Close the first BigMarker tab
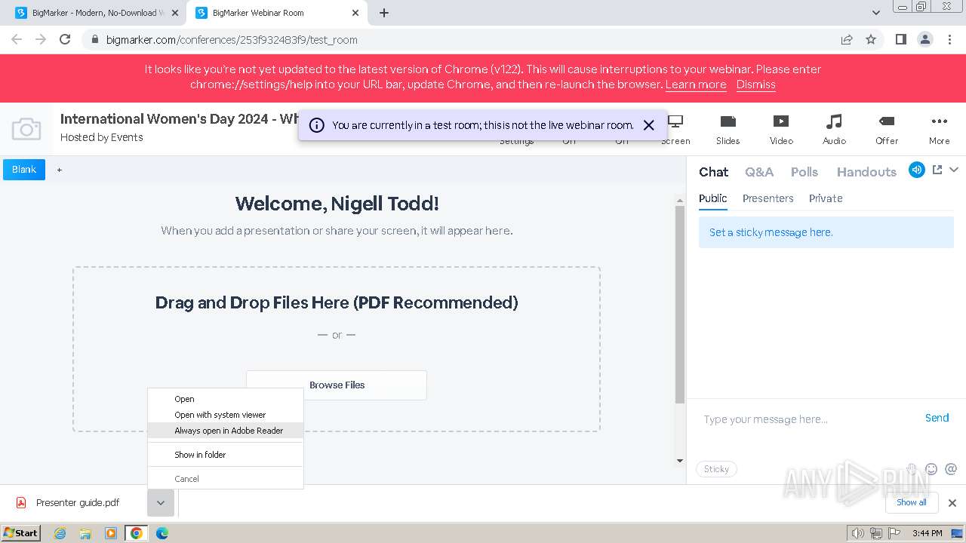 [x=175, y=13]
